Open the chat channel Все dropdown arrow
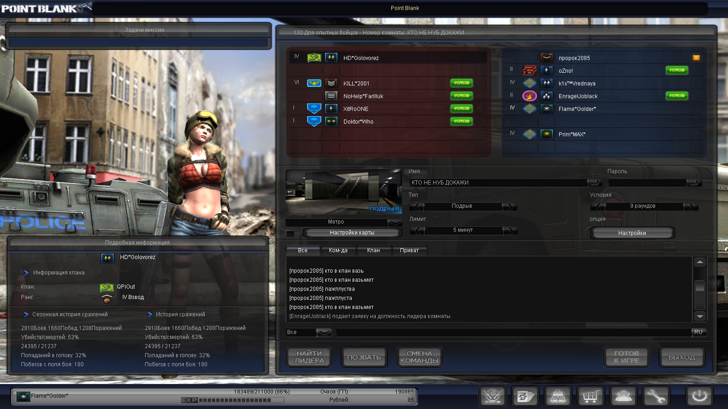Screen dimensions: 728x409 pyautogui.click(x=324, y=333)
